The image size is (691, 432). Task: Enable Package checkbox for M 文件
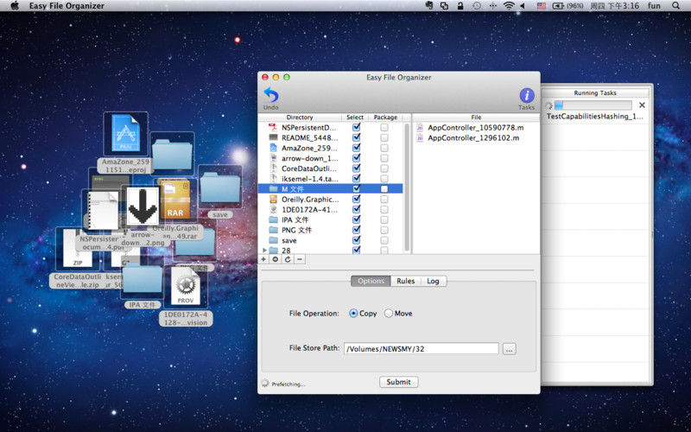pos(384,188)
